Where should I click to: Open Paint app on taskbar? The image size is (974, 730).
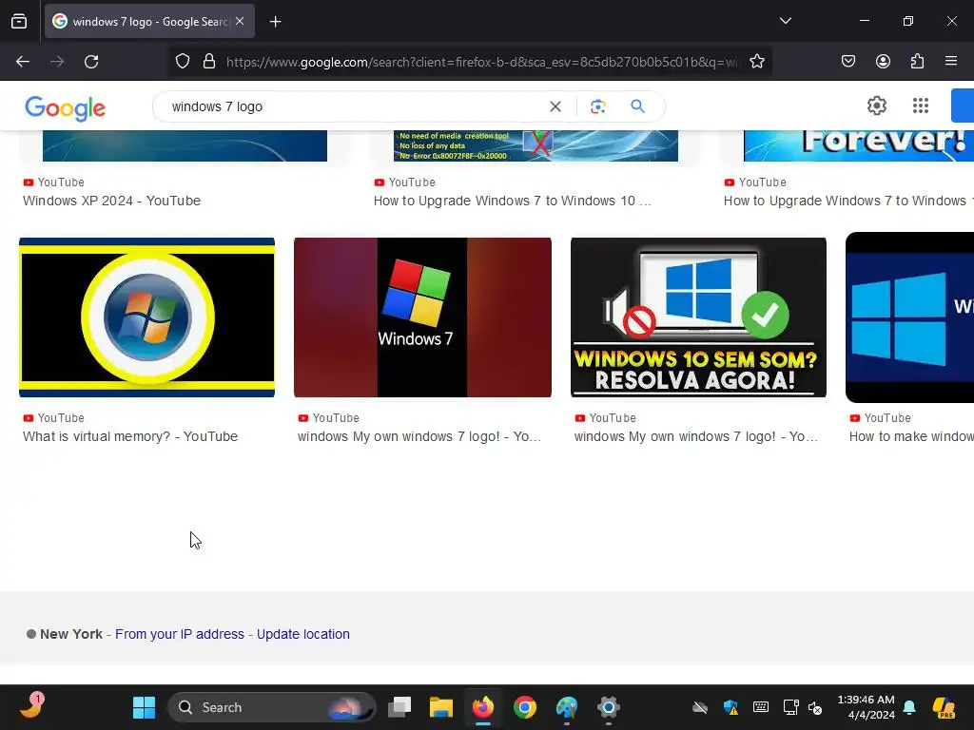click(x=567, y=707)
